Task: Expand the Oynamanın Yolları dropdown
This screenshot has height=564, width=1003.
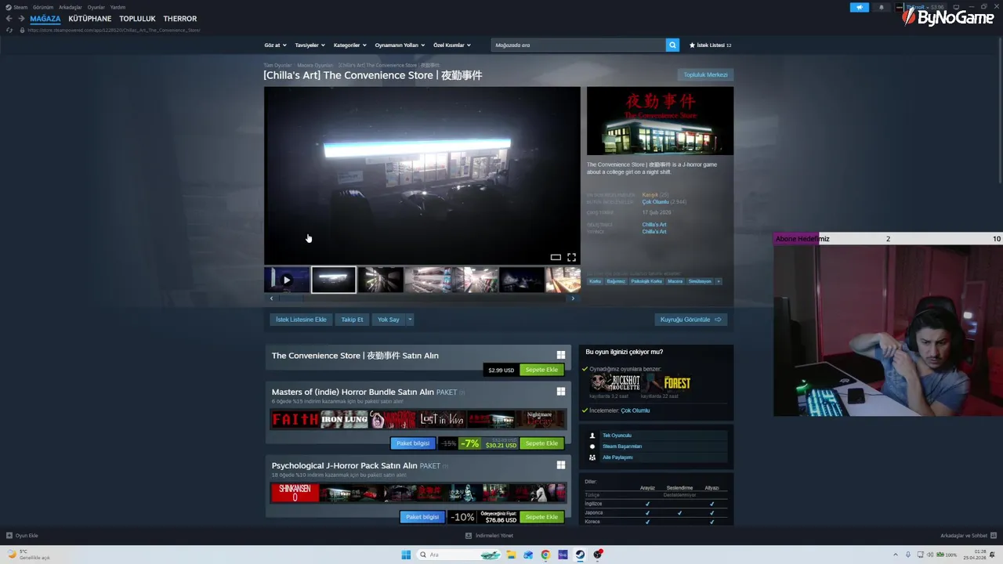Action: [399, 45]
